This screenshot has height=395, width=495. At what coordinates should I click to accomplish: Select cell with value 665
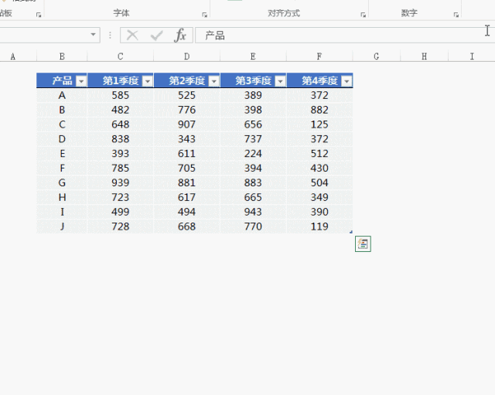click(253, 197)
